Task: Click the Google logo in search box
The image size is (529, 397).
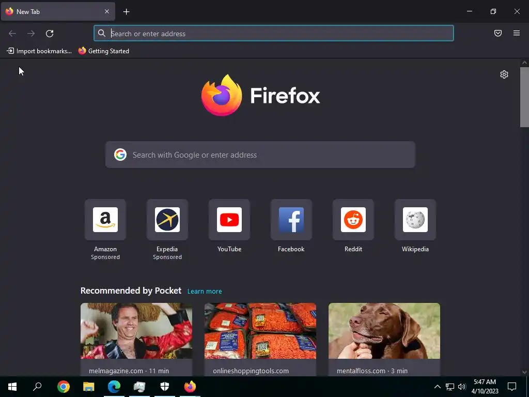Action: (120, 155)
